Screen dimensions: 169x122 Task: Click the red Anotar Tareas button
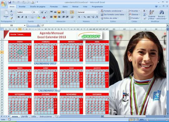point(20,34)
